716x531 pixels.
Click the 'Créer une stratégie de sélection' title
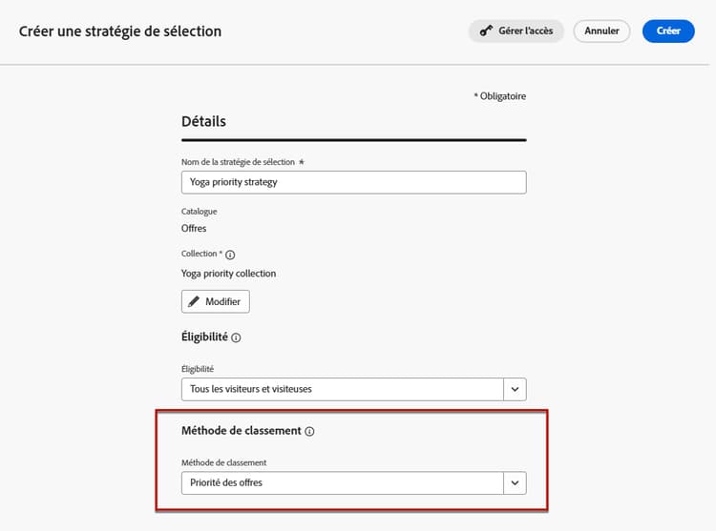120,31
